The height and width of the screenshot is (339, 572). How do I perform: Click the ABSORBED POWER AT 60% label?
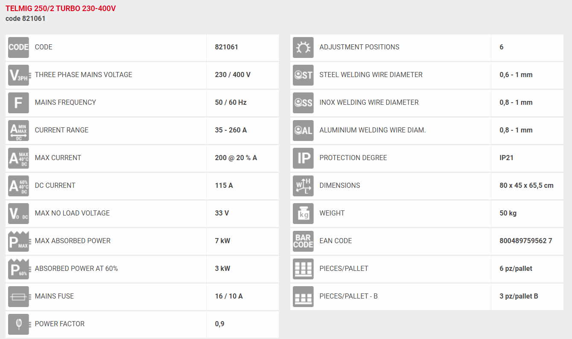tap(76, 268)
